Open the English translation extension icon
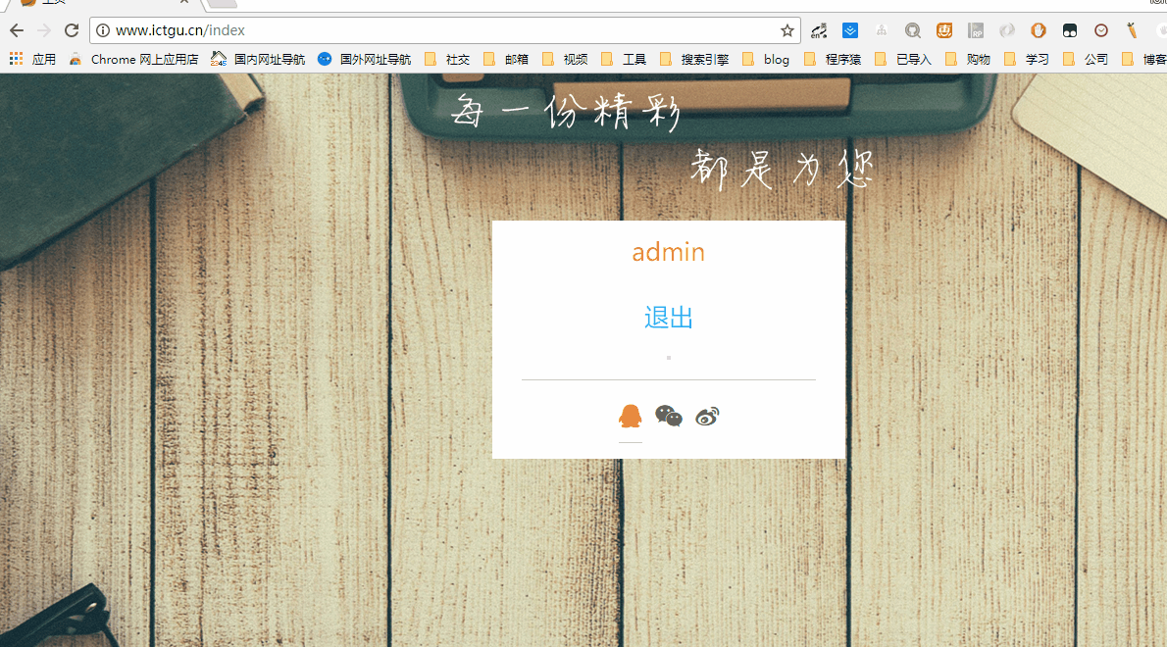This screenshot has width=1167, height=647. 819,30
